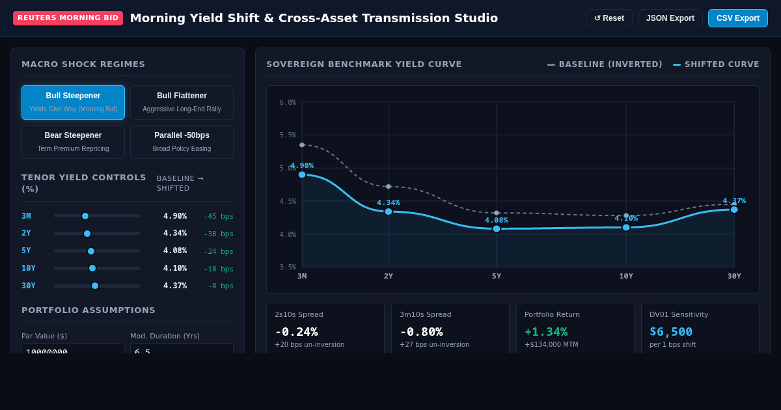Click the 3M baseline curve gray point
The height and width of the screenshot is (410, 781).
(x=302, y=145)
